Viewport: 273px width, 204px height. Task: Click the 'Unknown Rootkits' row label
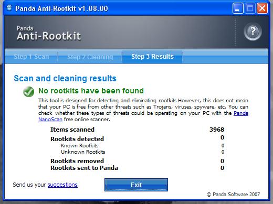click(83, 152)
